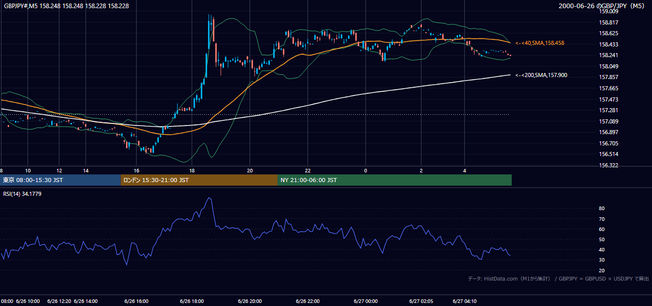
Task: Select the 40 SMA label 158.458
Action: [540, 43]
